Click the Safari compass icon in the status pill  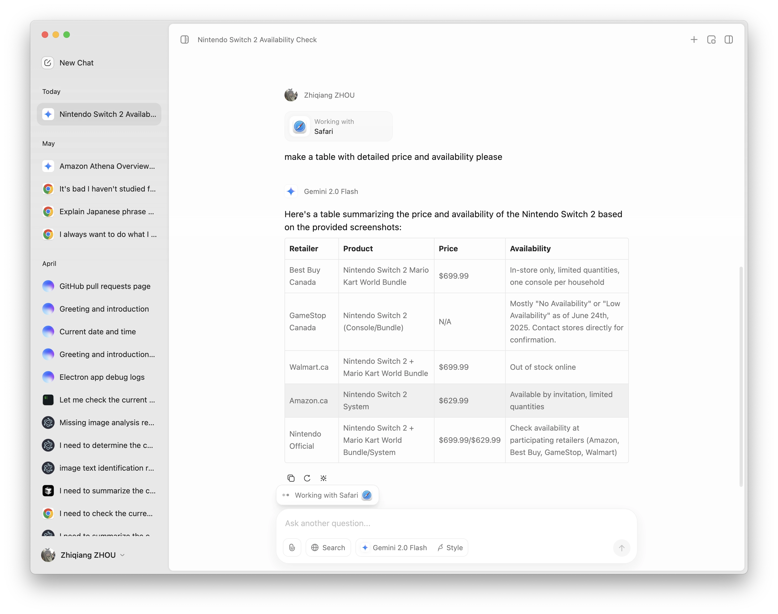point(367,495)
